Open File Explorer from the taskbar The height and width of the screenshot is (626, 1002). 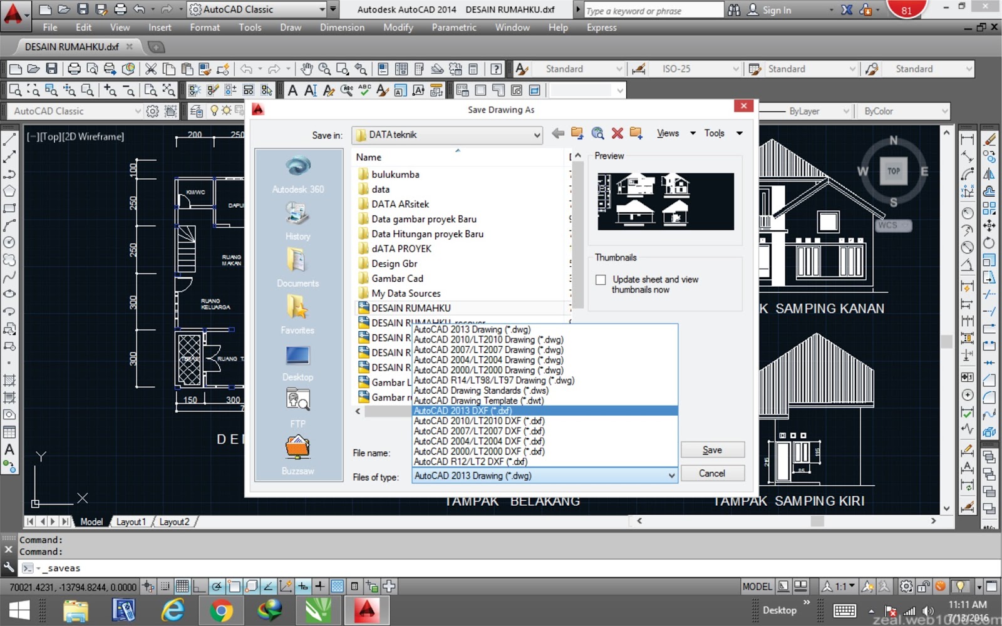click(x=76, y=610)
